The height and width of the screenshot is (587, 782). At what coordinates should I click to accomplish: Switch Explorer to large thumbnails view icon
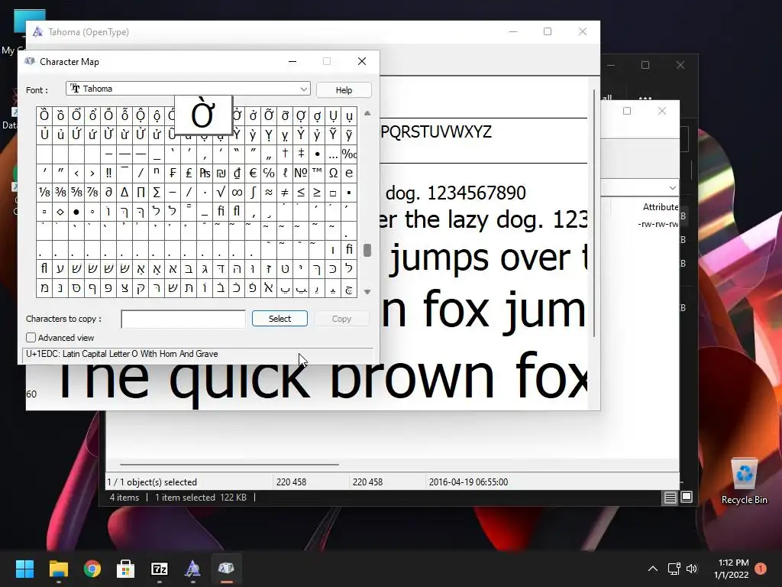tap(687, 497)
